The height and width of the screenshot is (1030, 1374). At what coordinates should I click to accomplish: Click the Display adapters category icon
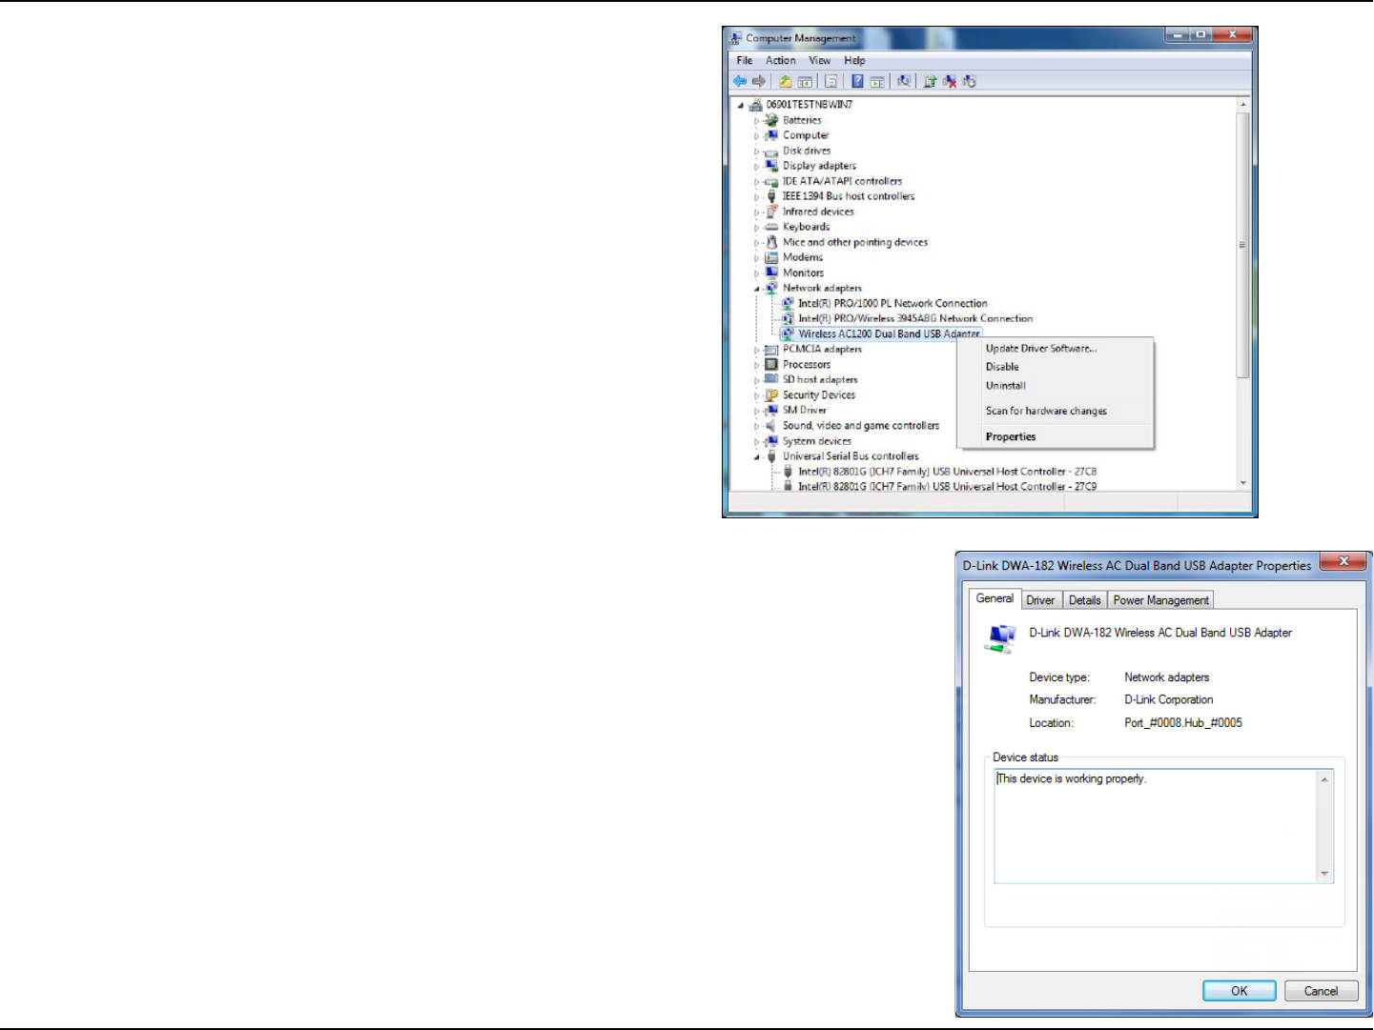pyautogui.click(x=771, y=166)
